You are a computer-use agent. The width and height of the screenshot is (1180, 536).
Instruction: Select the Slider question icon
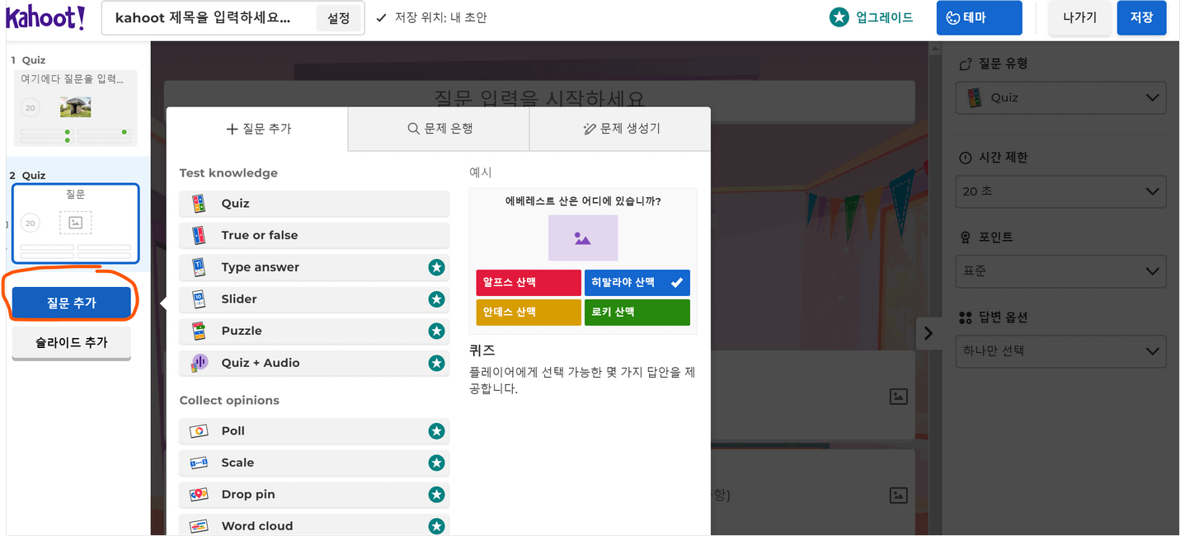click(x=198, y=299)
